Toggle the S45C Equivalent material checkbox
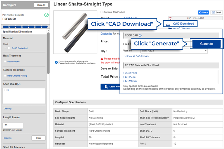 [10, 48]
